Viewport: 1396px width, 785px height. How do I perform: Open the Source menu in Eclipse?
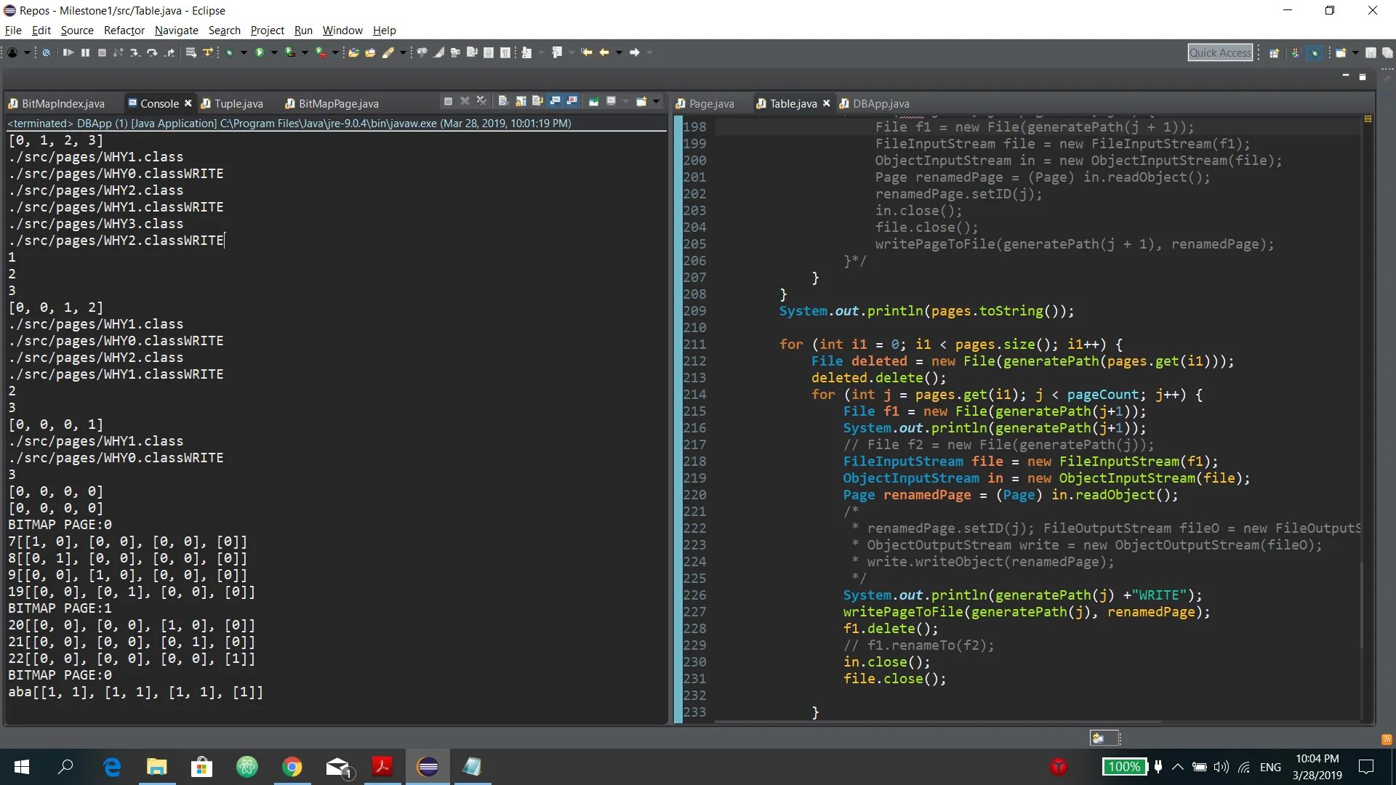click(78, 30)
